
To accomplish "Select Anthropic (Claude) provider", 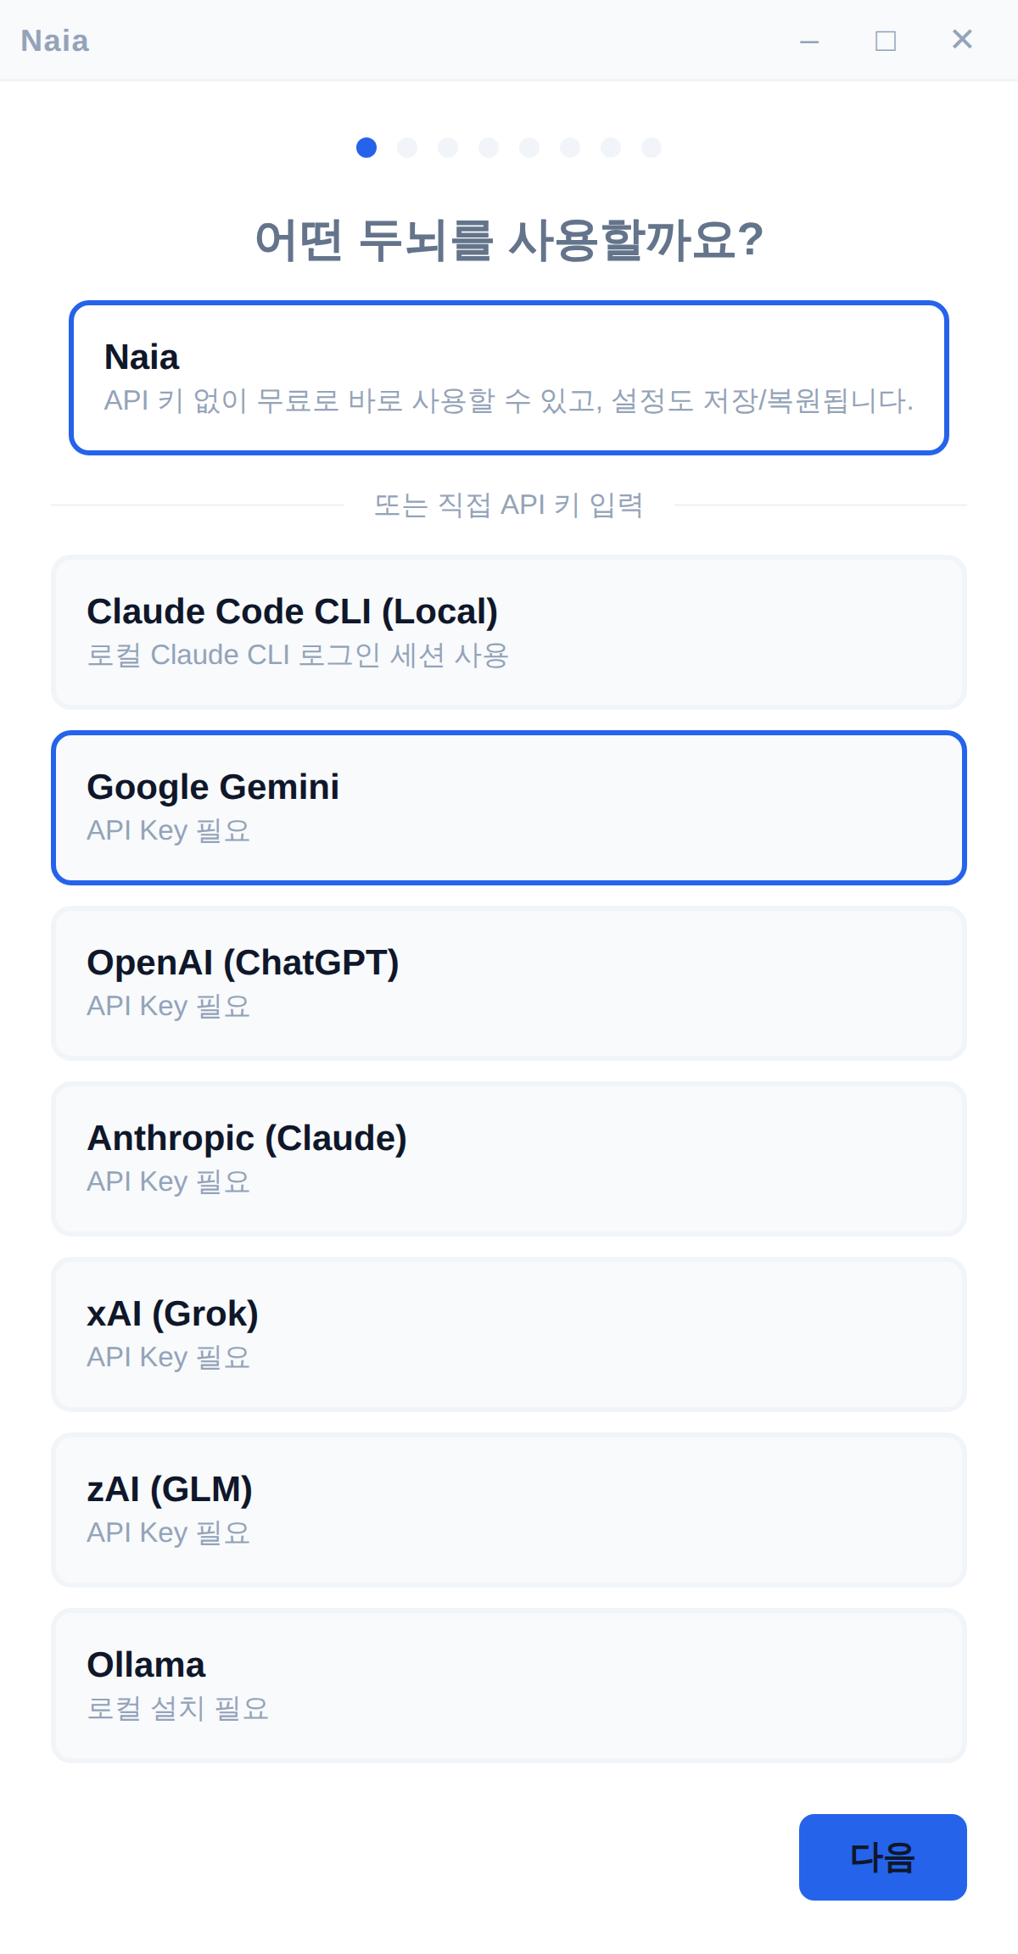I will (509, 1157).
